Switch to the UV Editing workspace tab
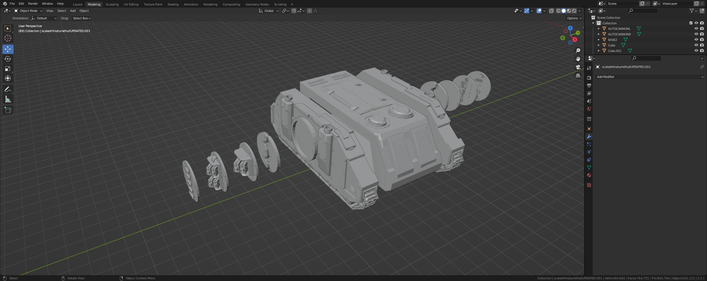Screen dimensions: 707x281 point(131,4)
